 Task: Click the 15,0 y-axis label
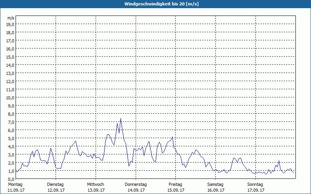coord(10,57)
